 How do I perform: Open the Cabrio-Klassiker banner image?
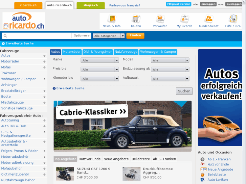[122, 126]
